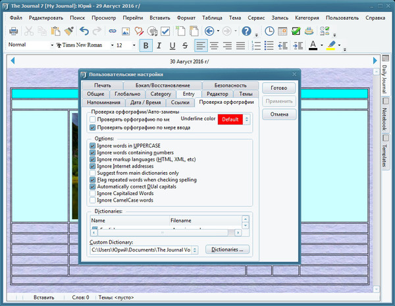Go to previous day arrow

(x=13, y=61)
